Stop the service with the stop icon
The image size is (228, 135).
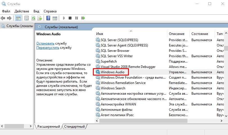(70, 18)
